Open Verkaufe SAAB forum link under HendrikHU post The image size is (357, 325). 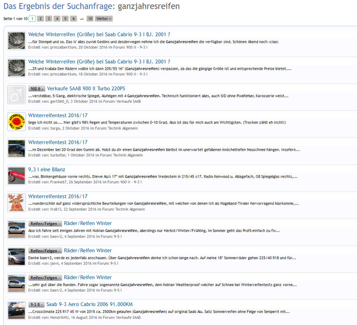pos(128,317)
